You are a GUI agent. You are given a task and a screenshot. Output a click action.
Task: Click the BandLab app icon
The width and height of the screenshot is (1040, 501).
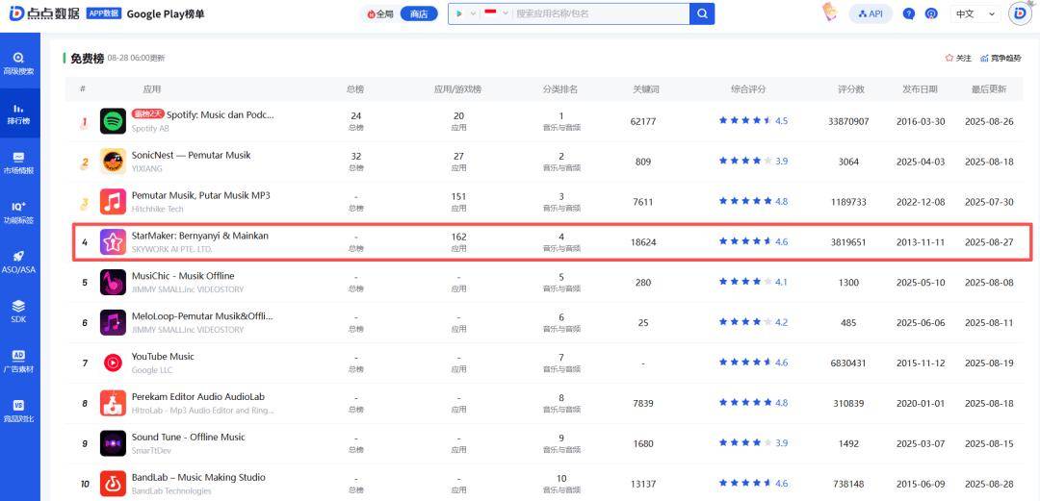coord(113,484)
